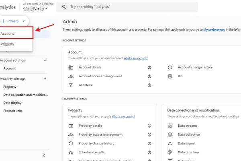The width and height of the screenshot is (241, 161).
Task: Click the Account access management people icon
Action: tap(71, 76)
